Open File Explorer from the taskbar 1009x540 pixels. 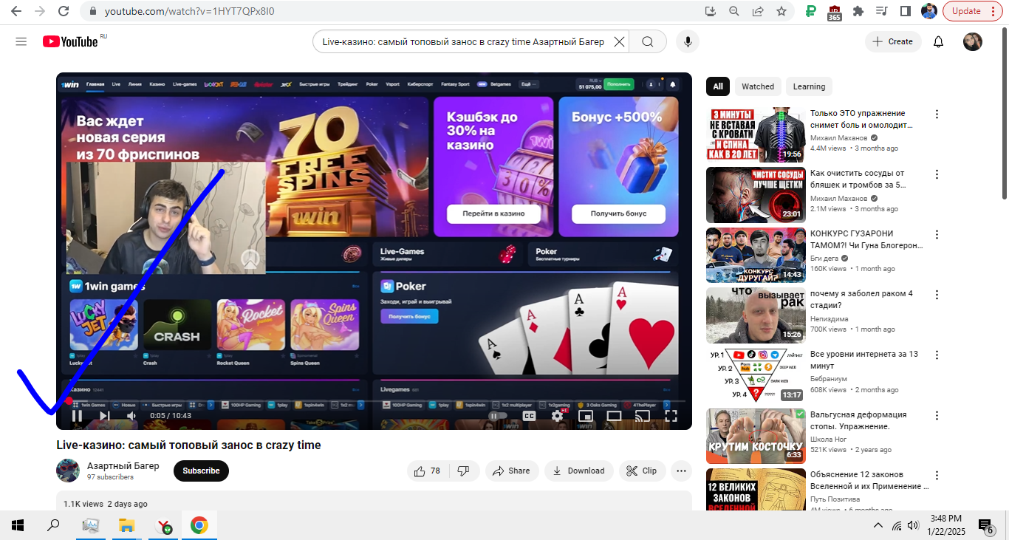tap(127, 526)
